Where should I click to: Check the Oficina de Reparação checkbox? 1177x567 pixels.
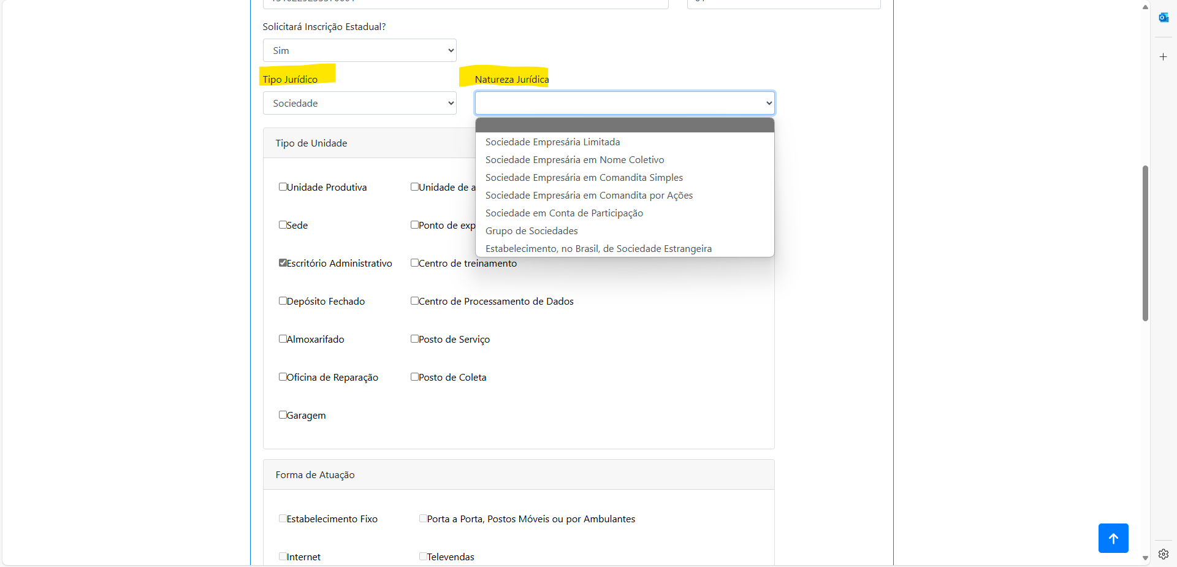click(283, 377)
